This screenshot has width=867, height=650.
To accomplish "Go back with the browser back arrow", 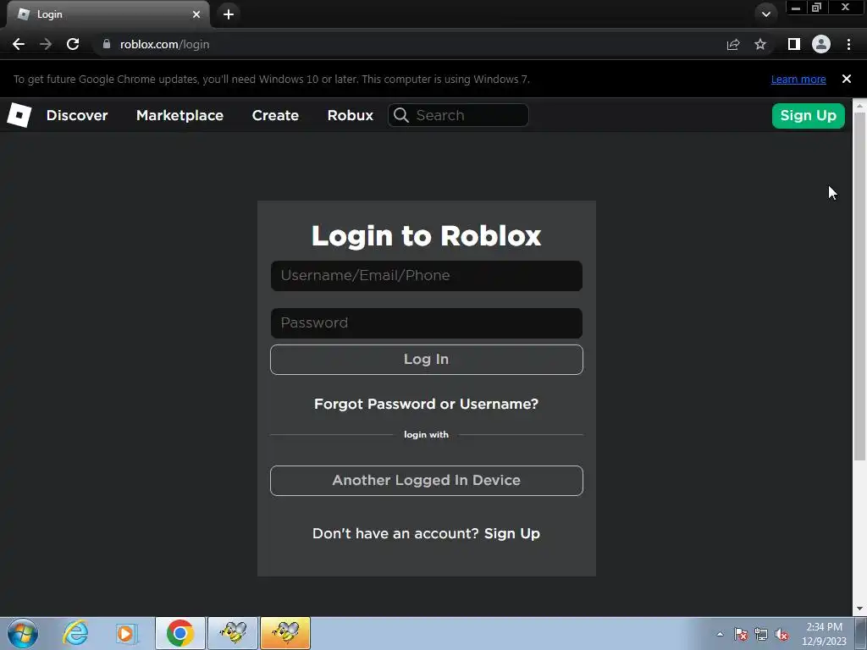I will point(19,44).
